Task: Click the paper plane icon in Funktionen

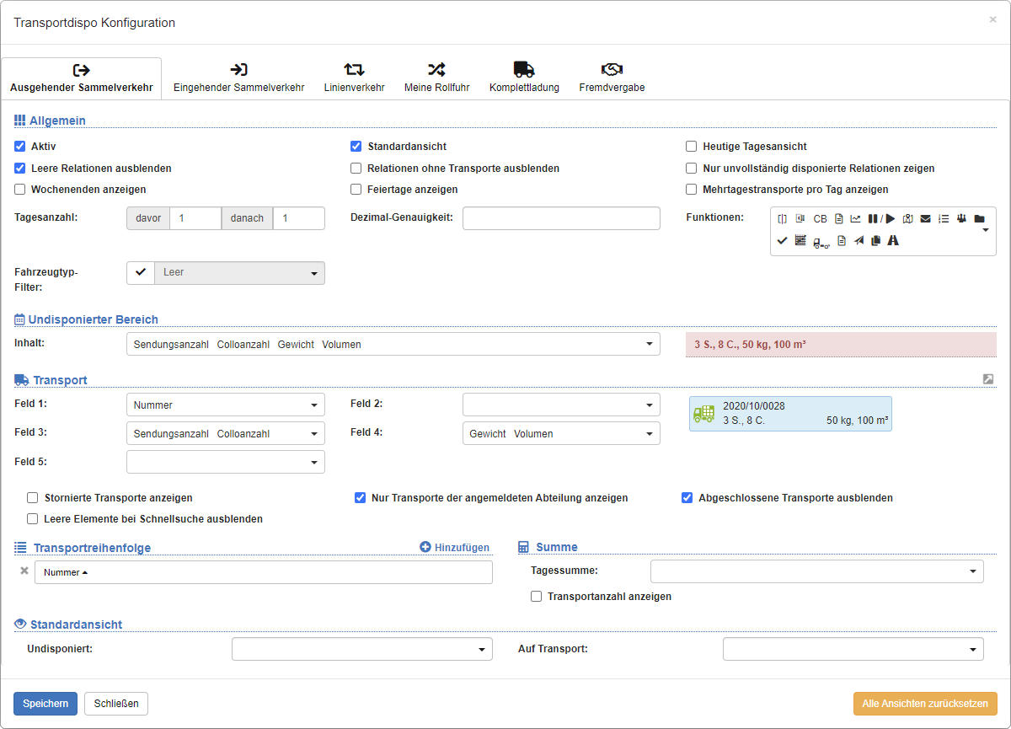Action: tap(859, 241)
